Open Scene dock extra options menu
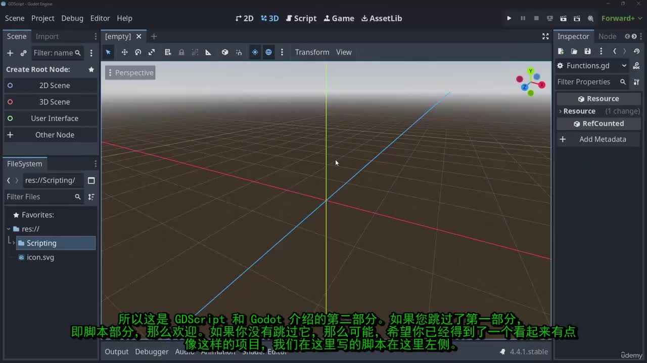Viewport: 647px width, 363px height. 91,53
